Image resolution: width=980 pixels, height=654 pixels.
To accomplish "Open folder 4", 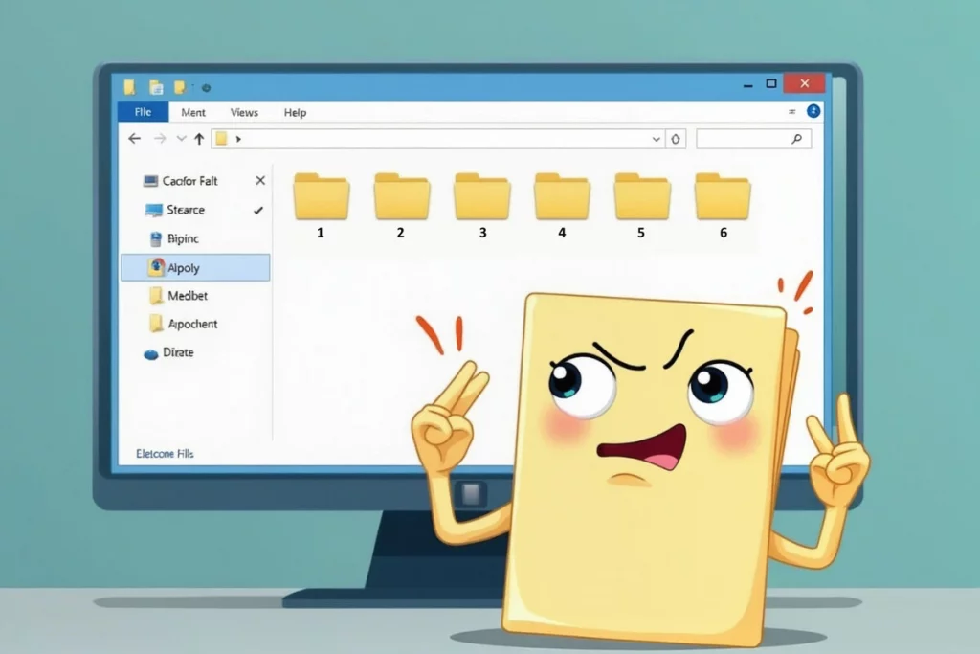I will tap(562, 196).
